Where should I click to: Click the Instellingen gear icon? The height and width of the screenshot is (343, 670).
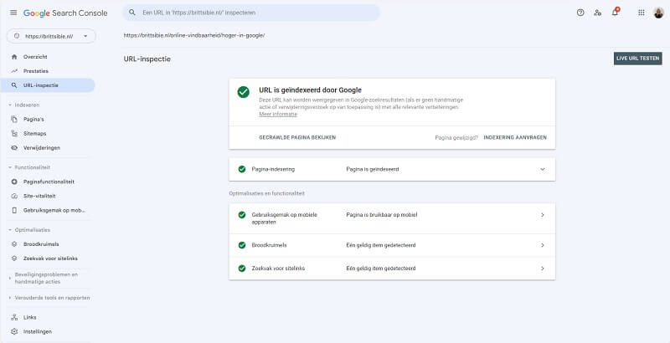[14, 331]
